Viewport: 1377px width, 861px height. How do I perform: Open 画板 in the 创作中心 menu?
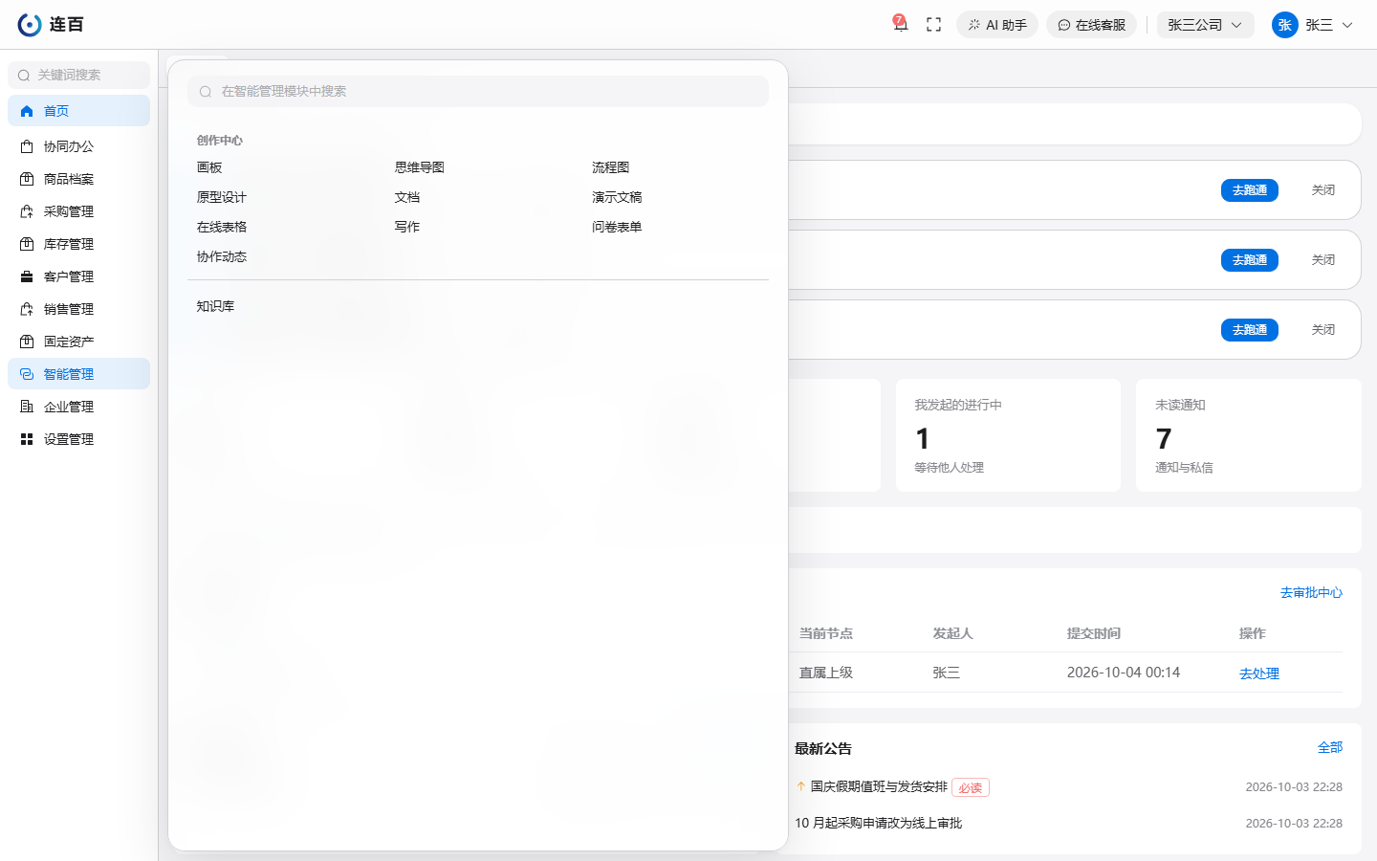(x=209, y=167)
